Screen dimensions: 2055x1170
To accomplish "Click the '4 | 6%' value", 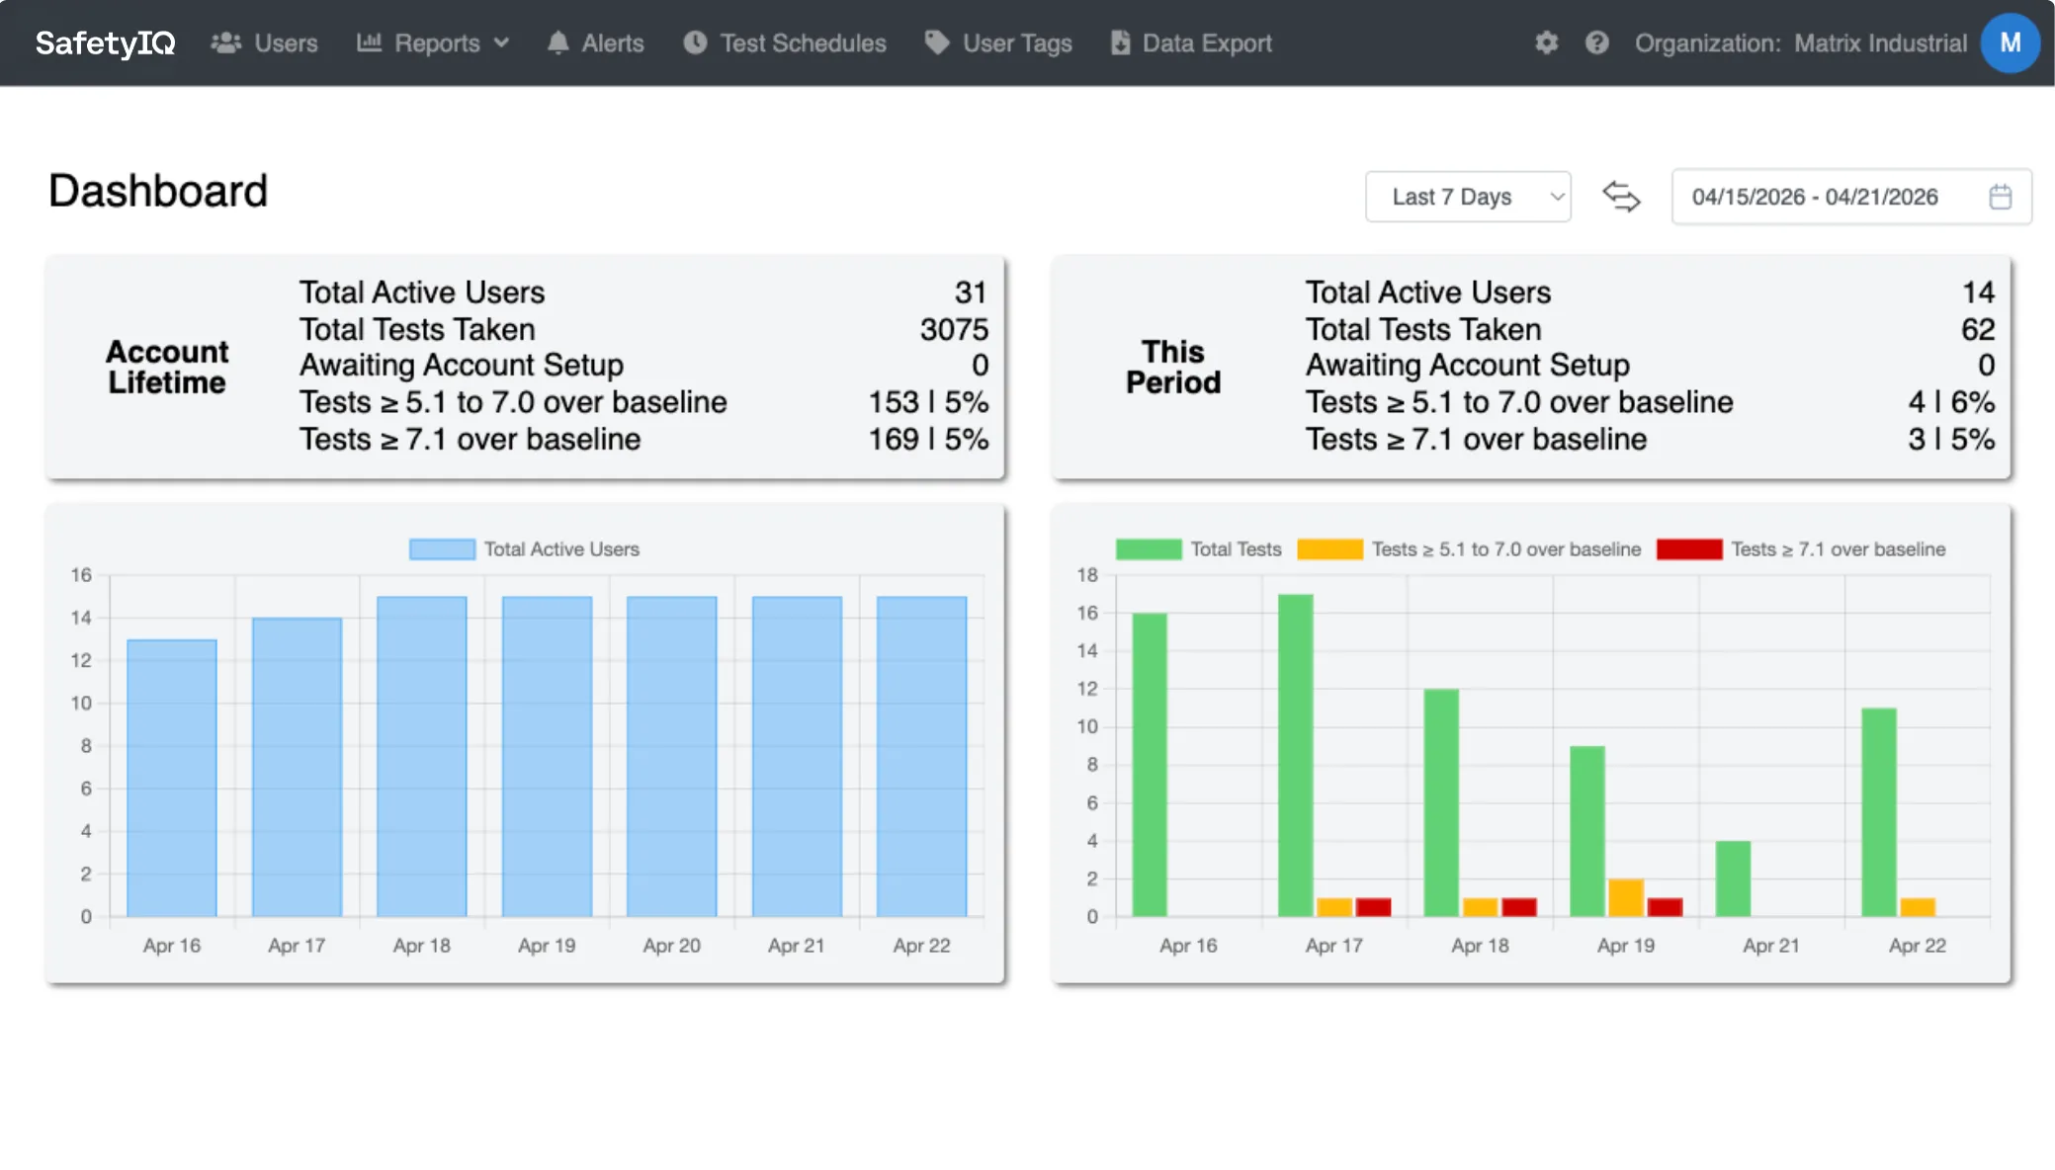I will pos(1951,402).
